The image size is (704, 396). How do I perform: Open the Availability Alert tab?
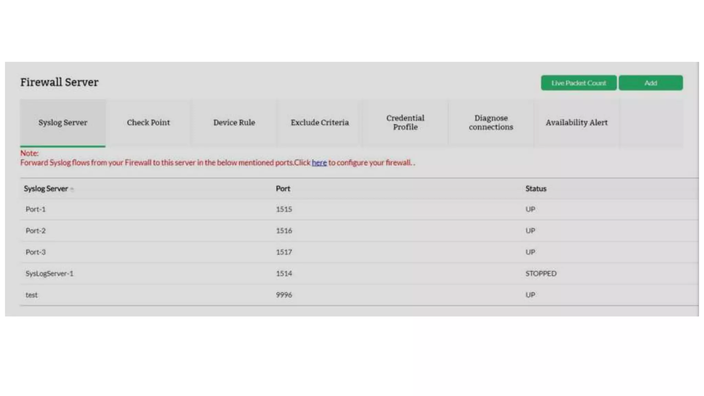click(x=576, y=123)
